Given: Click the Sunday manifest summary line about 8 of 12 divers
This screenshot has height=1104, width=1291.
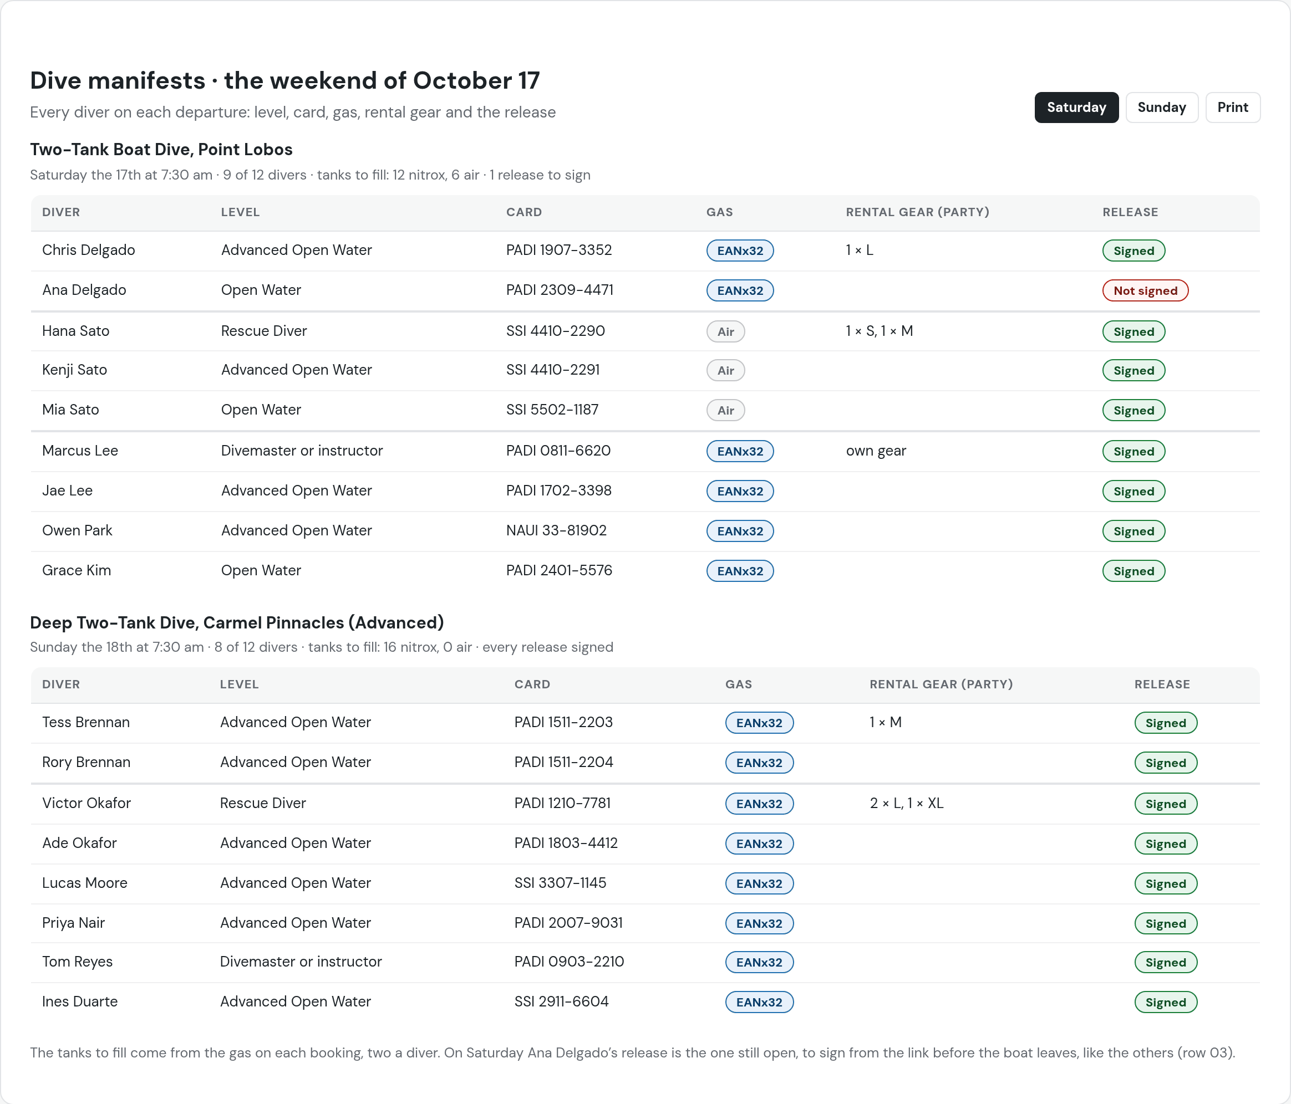Looking at the screenshot, I should (x=322, y=647).
